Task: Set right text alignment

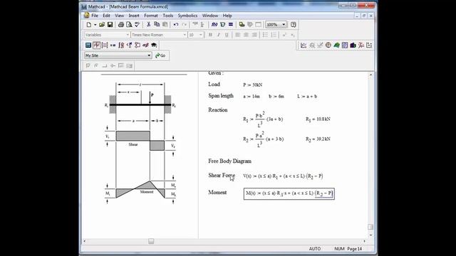Action: pos(254,35)
